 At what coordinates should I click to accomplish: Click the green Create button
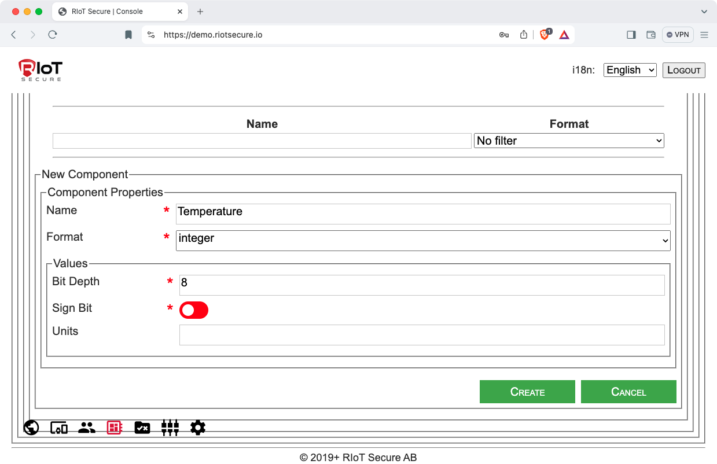(x=527, y=392)
